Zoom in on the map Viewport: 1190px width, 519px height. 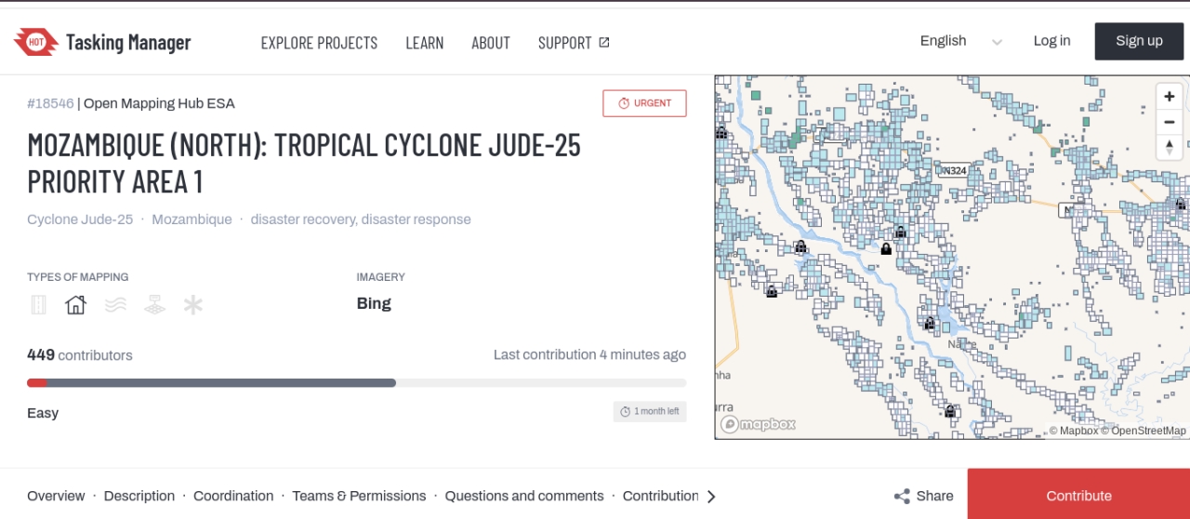(1170, 97)
